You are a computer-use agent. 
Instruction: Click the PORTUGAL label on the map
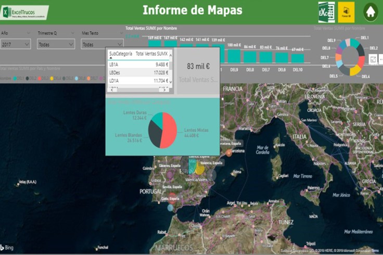[x=150, y=192]
